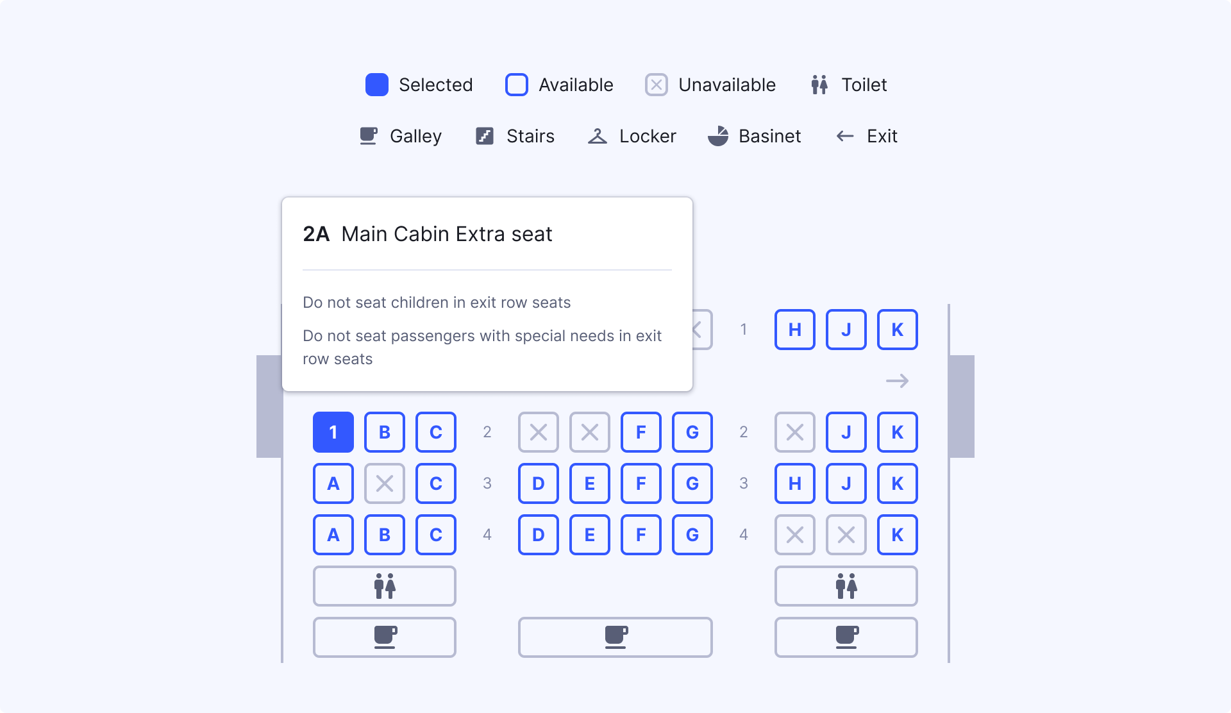The width and height of the screenshot is (1231, 713).
Task: Click the right-pointing exit arrow near seat 2K
Action: point(898,380)
